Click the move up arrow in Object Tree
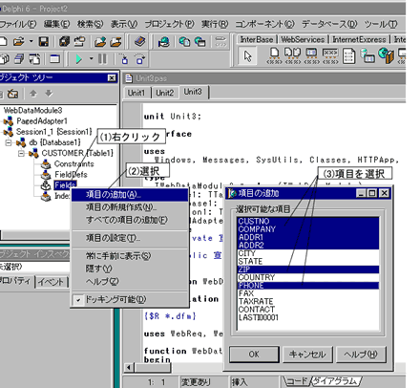This screenshot has width=420, height=388. pos(33,94)
